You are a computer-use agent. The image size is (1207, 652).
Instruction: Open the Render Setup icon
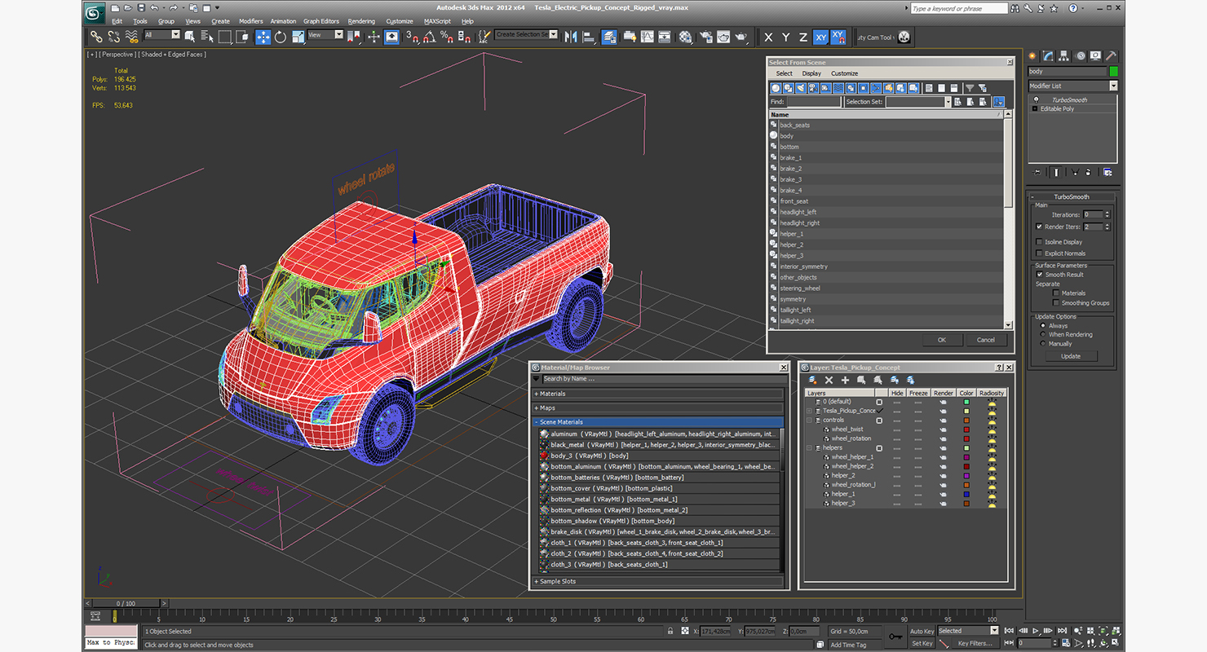pos(706,37)
